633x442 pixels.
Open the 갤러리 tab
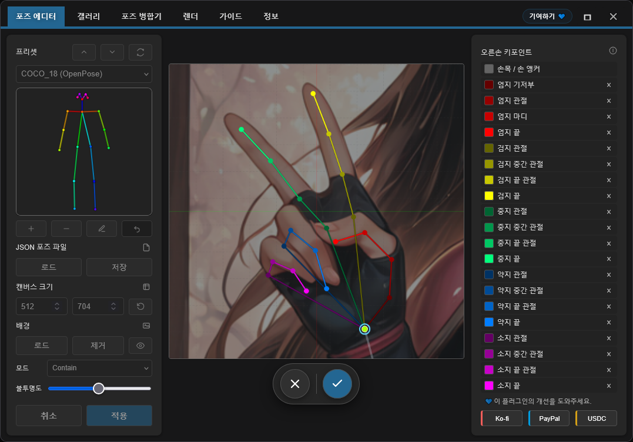pyautogui.click(x=89, y=16)
